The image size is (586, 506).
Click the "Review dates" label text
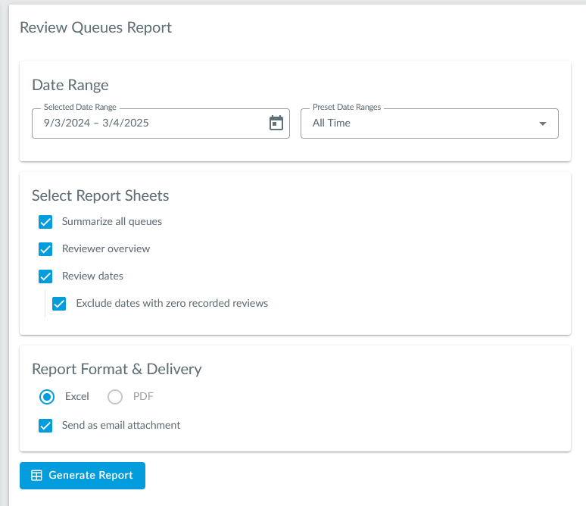point(92,276)
